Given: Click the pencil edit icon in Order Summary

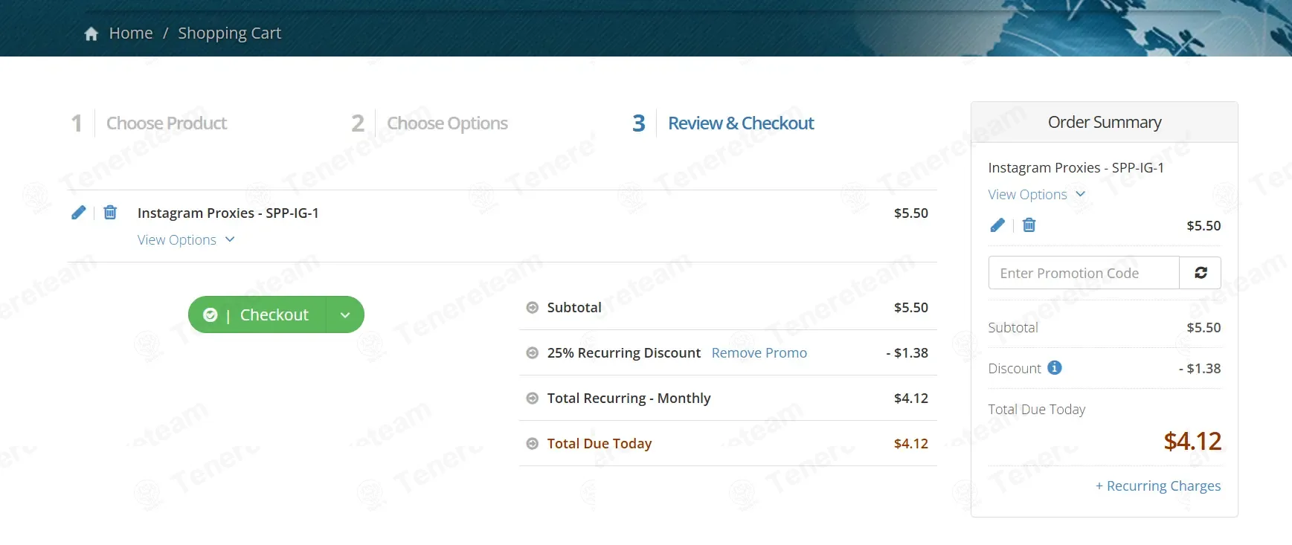Looking at the screenshot, I should (x=997, y=225).
